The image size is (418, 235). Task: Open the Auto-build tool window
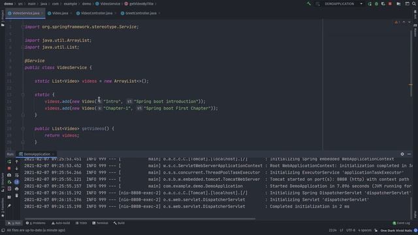tap(61, 223)
